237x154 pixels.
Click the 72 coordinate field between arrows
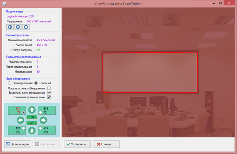(32, 123)
